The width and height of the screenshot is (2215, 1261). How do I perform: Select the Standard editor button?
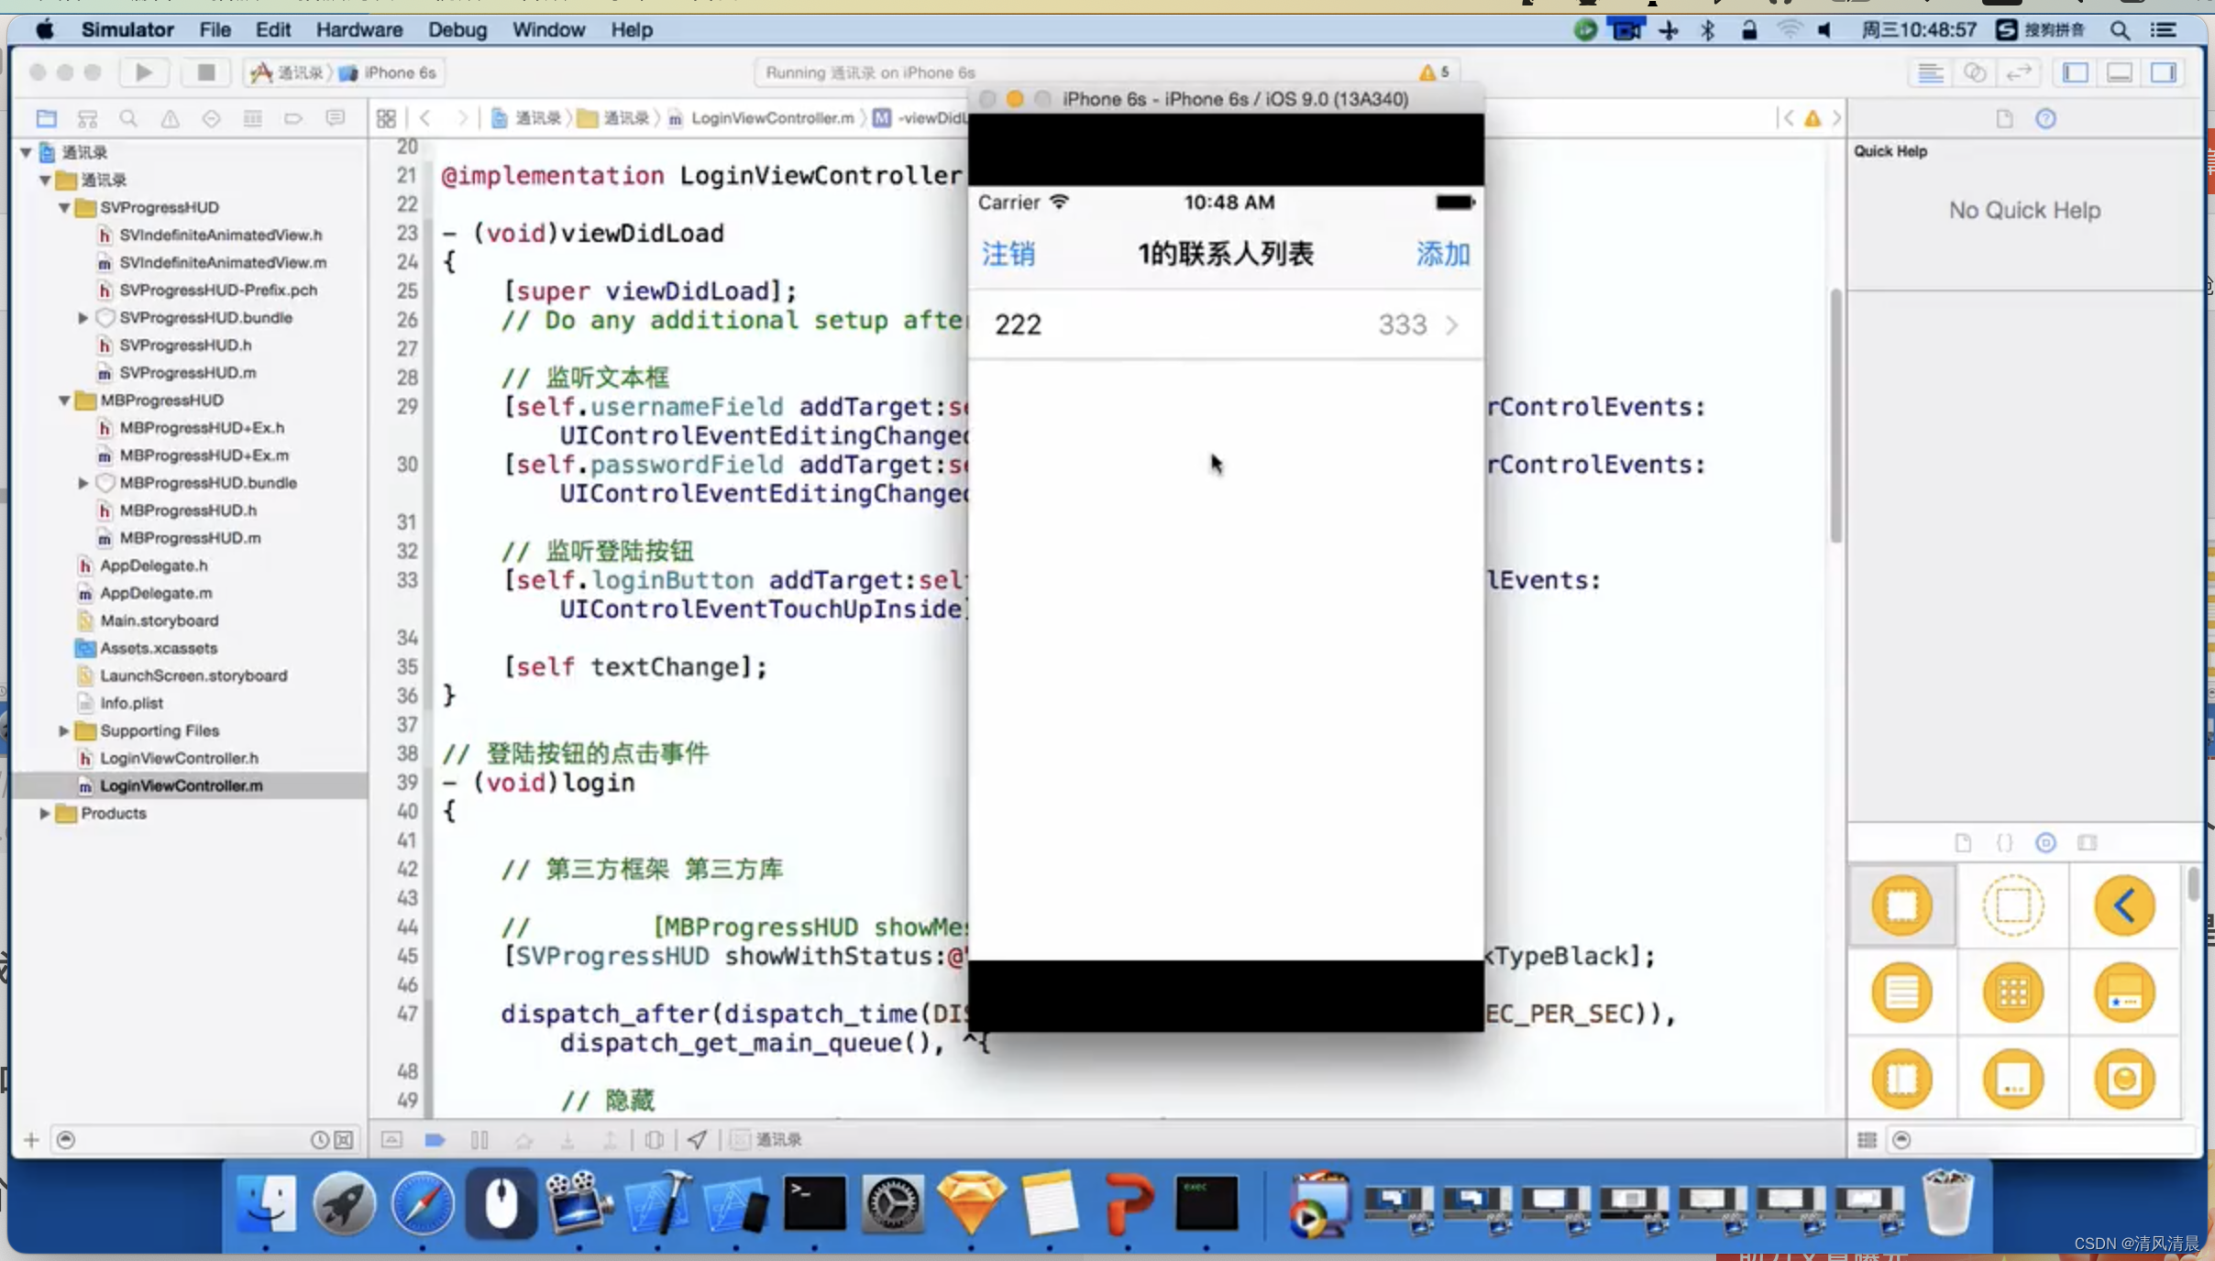[1930, 72]
